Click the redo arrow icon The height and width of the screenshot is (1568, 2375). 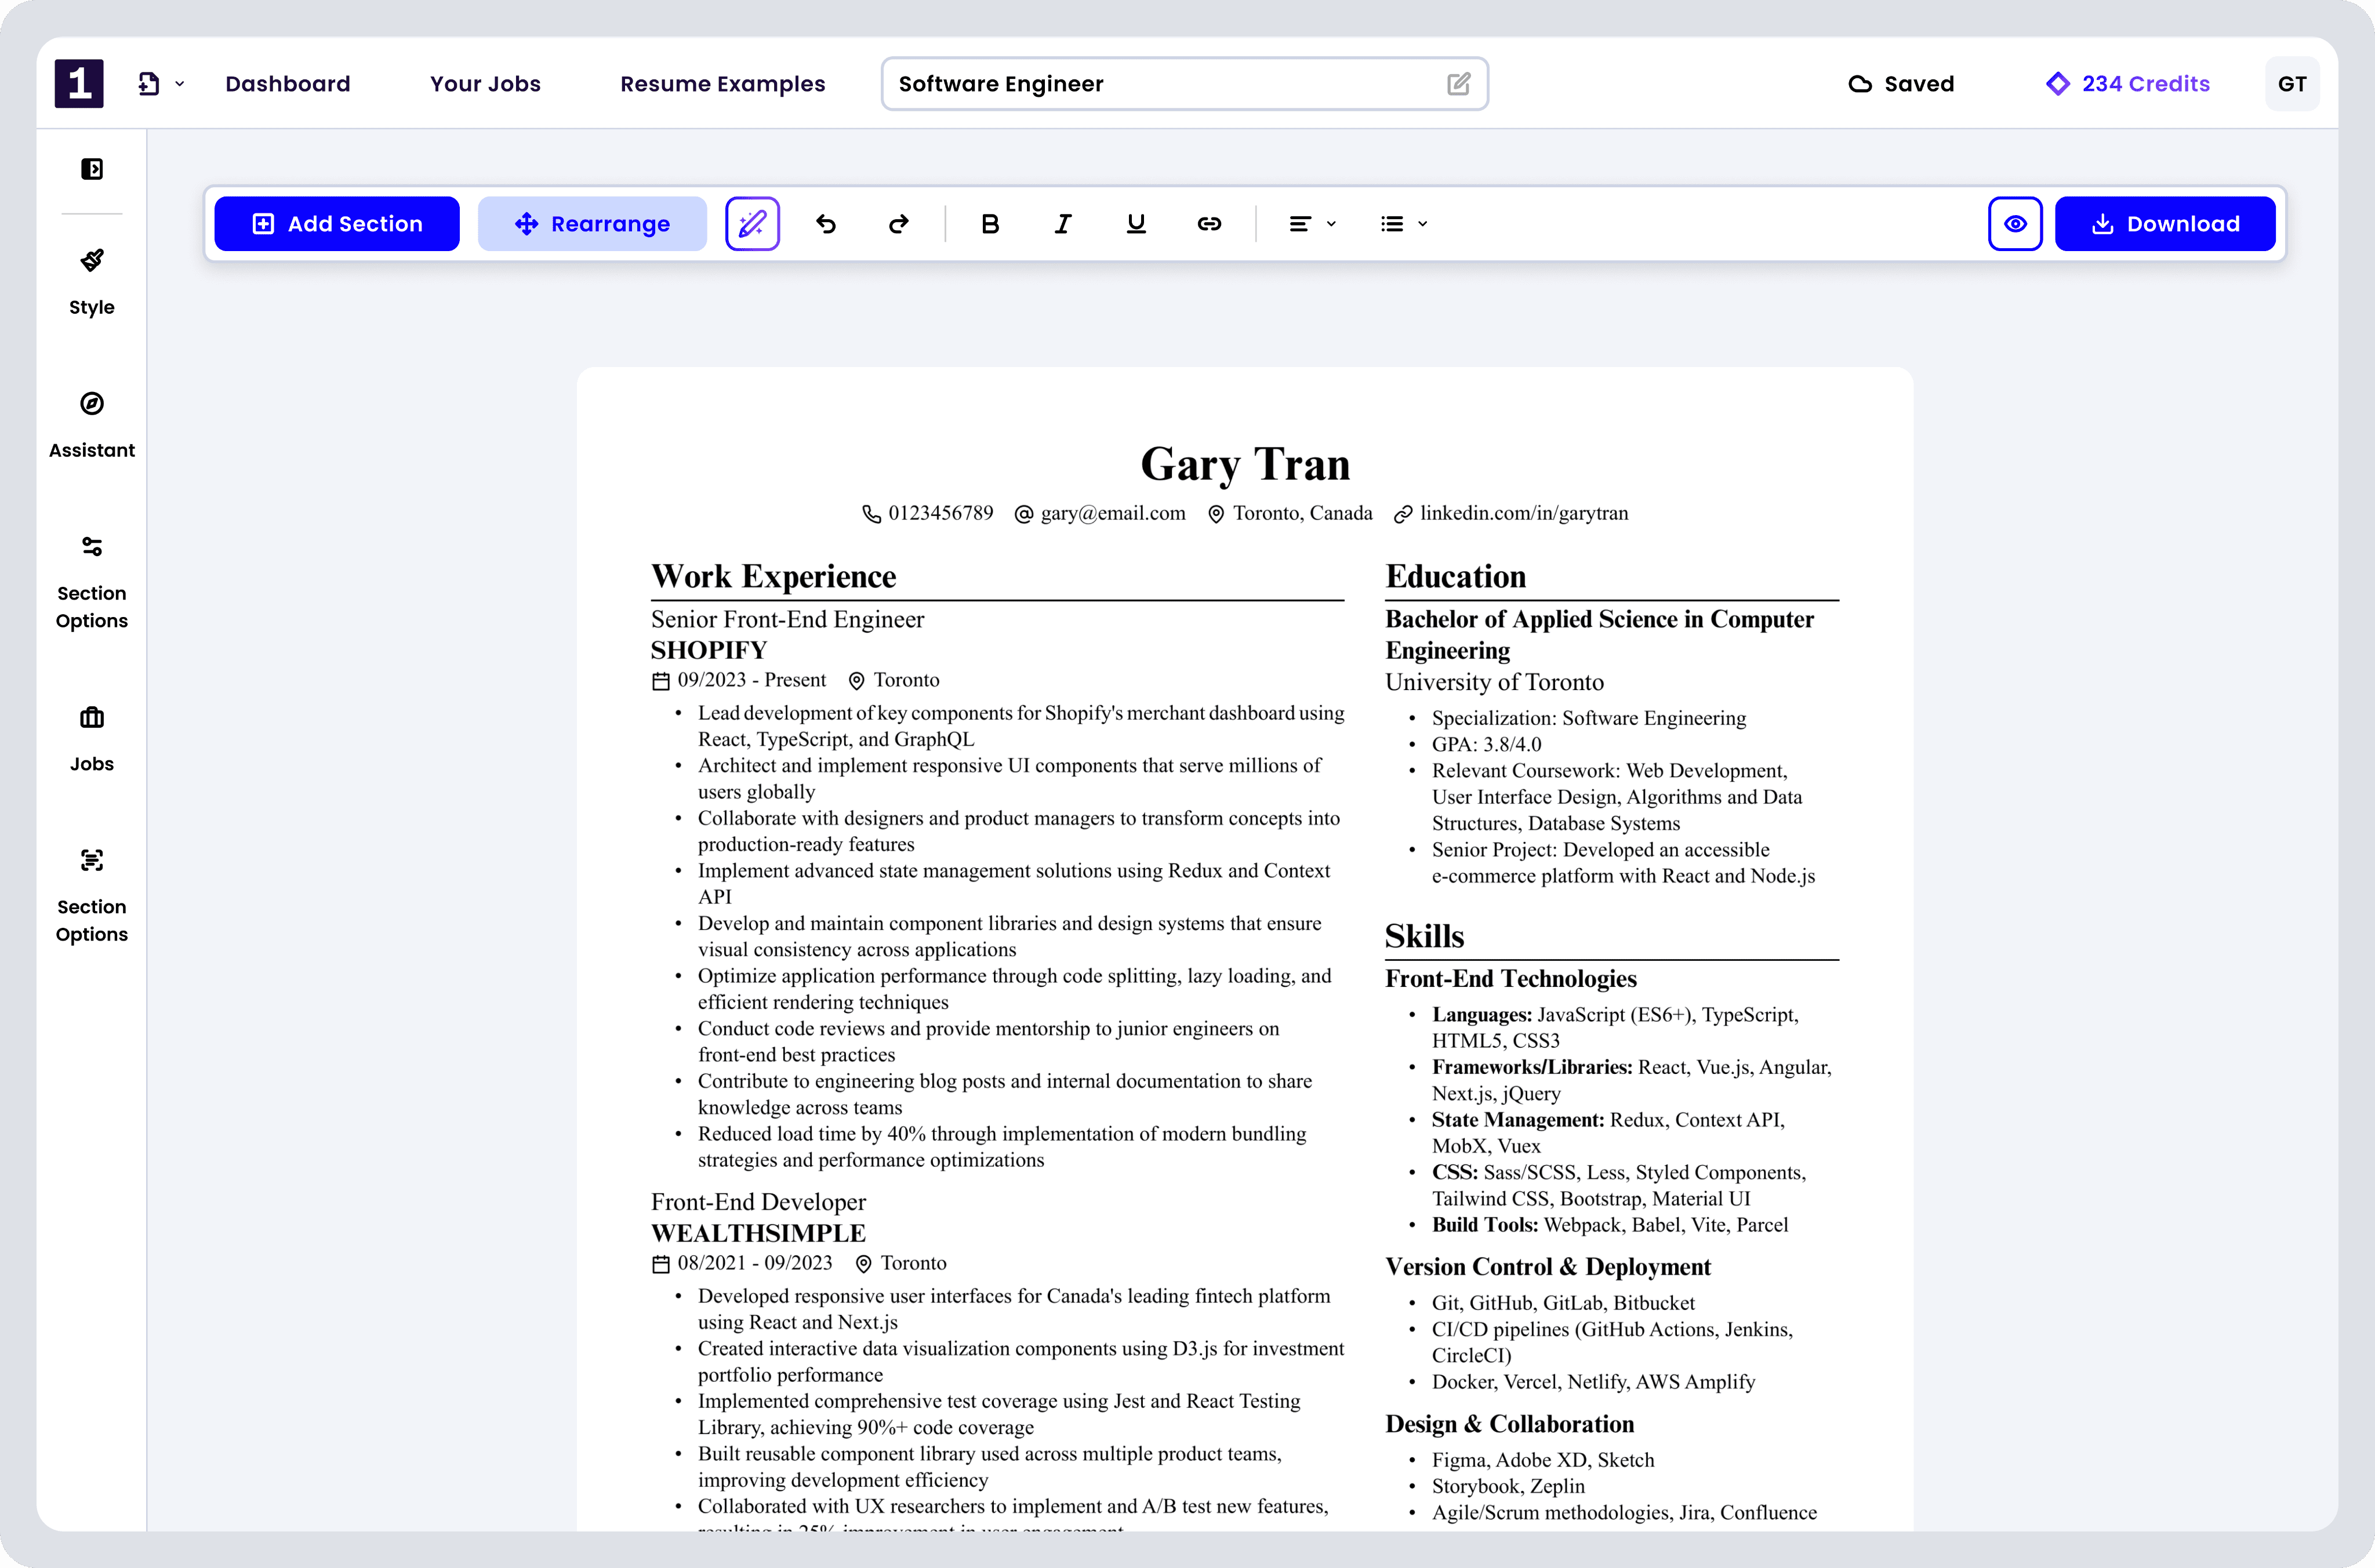[898, 224]
